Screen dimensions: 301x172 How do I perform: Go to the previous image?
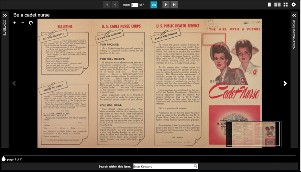pyautogui.click(x=116, y=4)
